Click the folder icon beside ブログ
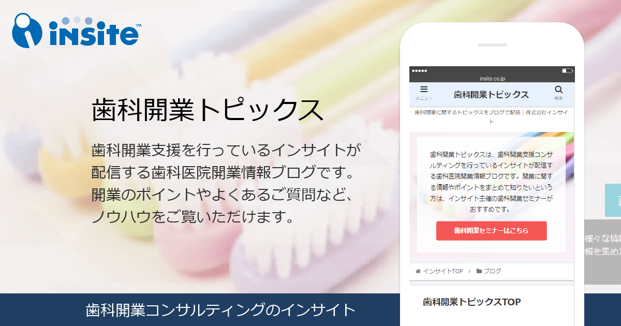Image resolution: width=621 pixels, height=326 pixels. coord(479,271)
